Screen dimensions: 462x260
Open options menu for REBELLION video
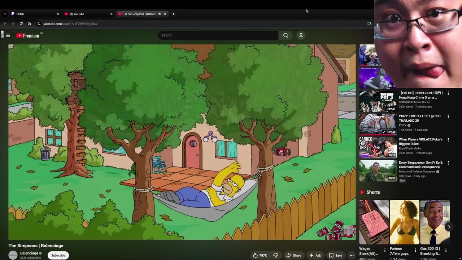click(x=448, y=94)
